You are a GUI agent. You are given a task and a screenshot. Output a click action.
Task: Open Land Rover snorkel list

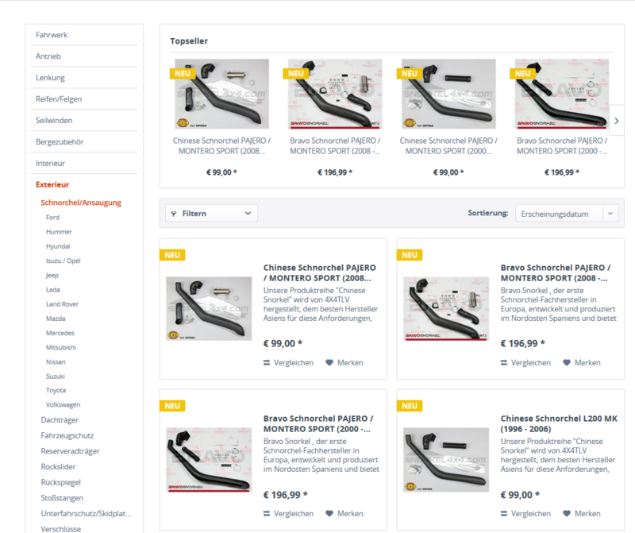point(63,304)
